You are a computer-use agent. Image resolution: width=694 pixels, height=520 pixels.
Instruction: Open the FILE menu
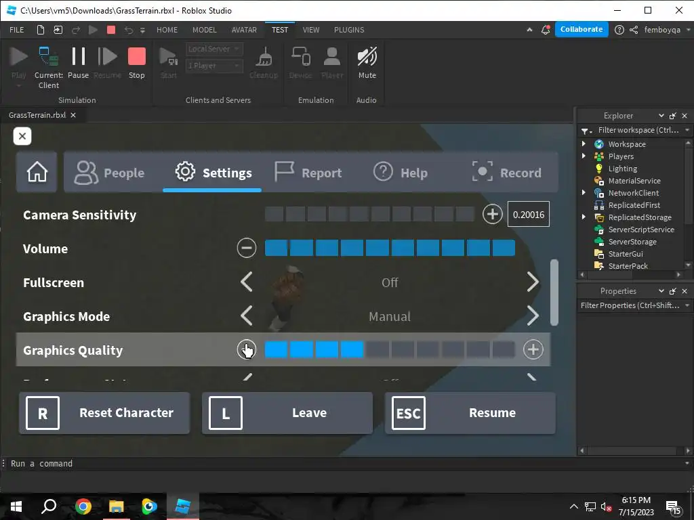point(17,30)
